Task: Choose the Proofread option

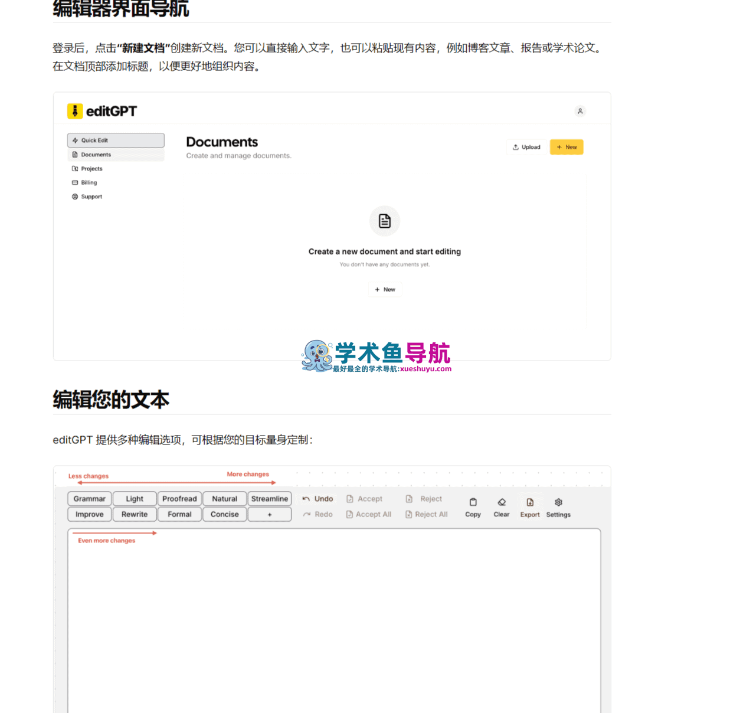Action: click(x=179, y=499)
